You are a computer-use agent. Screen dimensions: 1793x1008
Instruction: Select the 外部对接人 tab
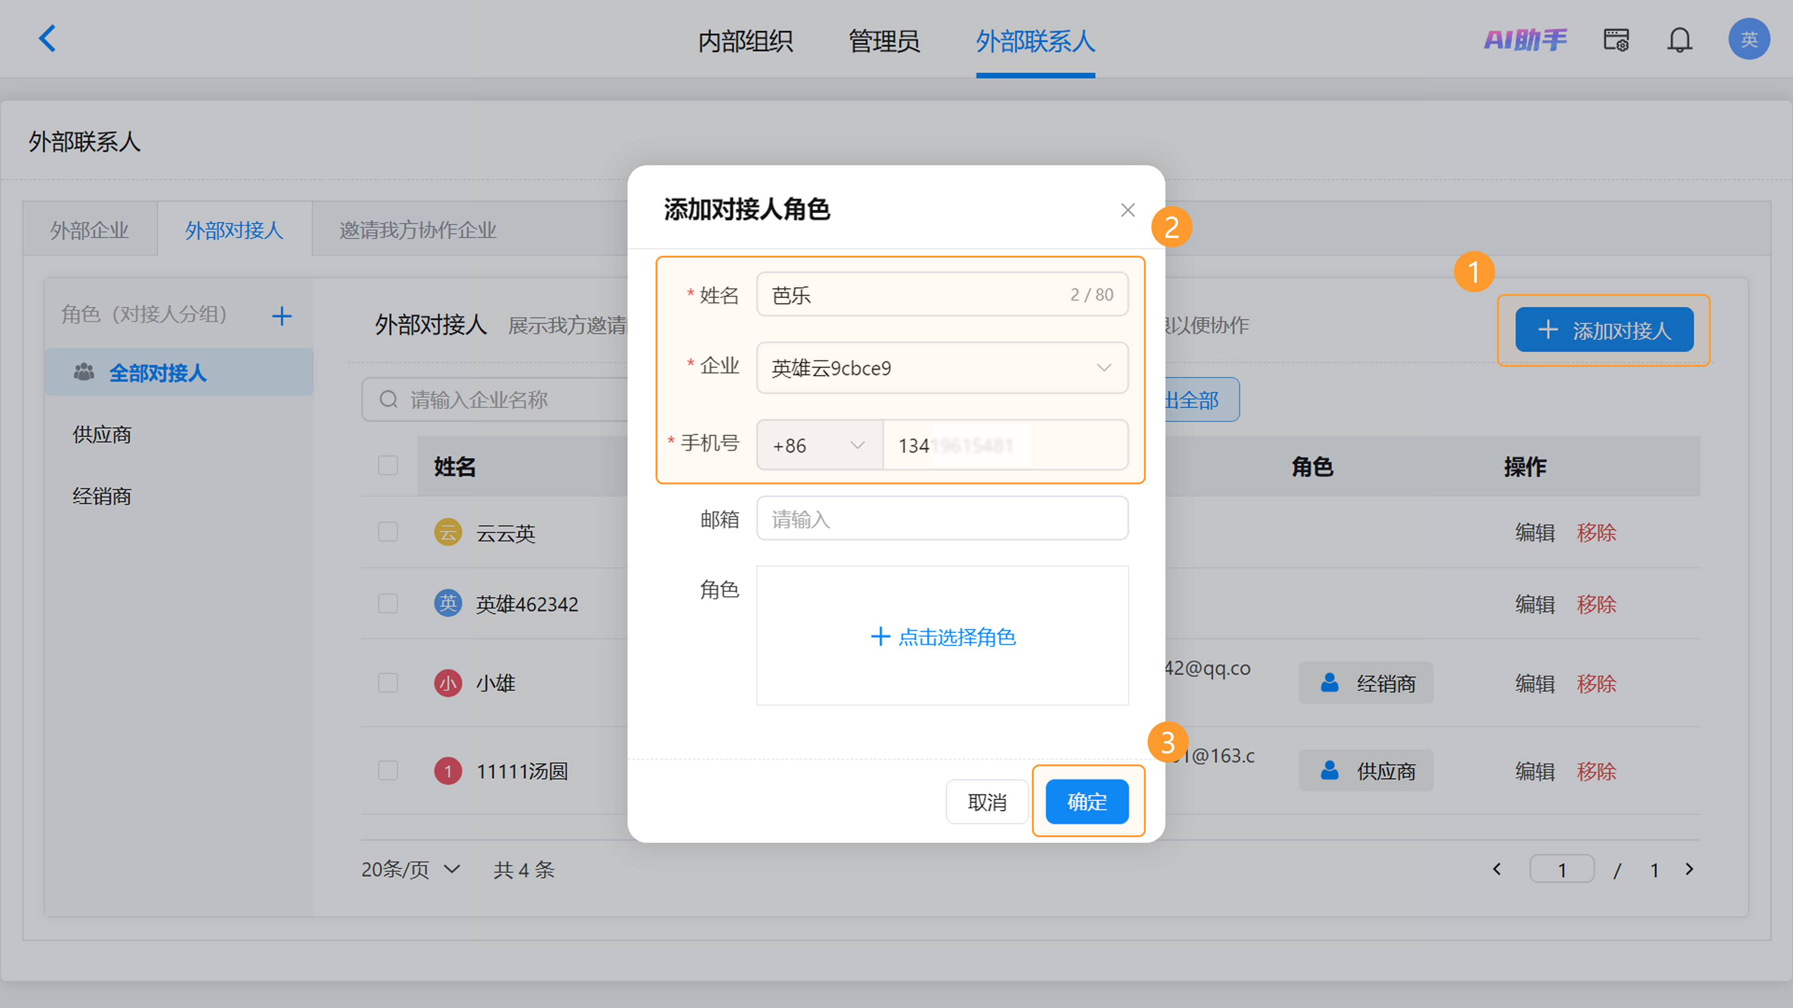tap(234, 230)
